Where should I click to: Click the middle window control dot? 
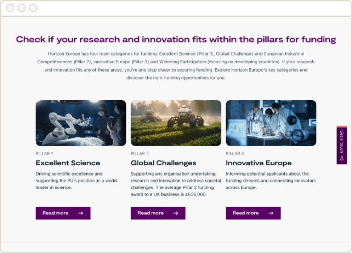coord(21,8)
